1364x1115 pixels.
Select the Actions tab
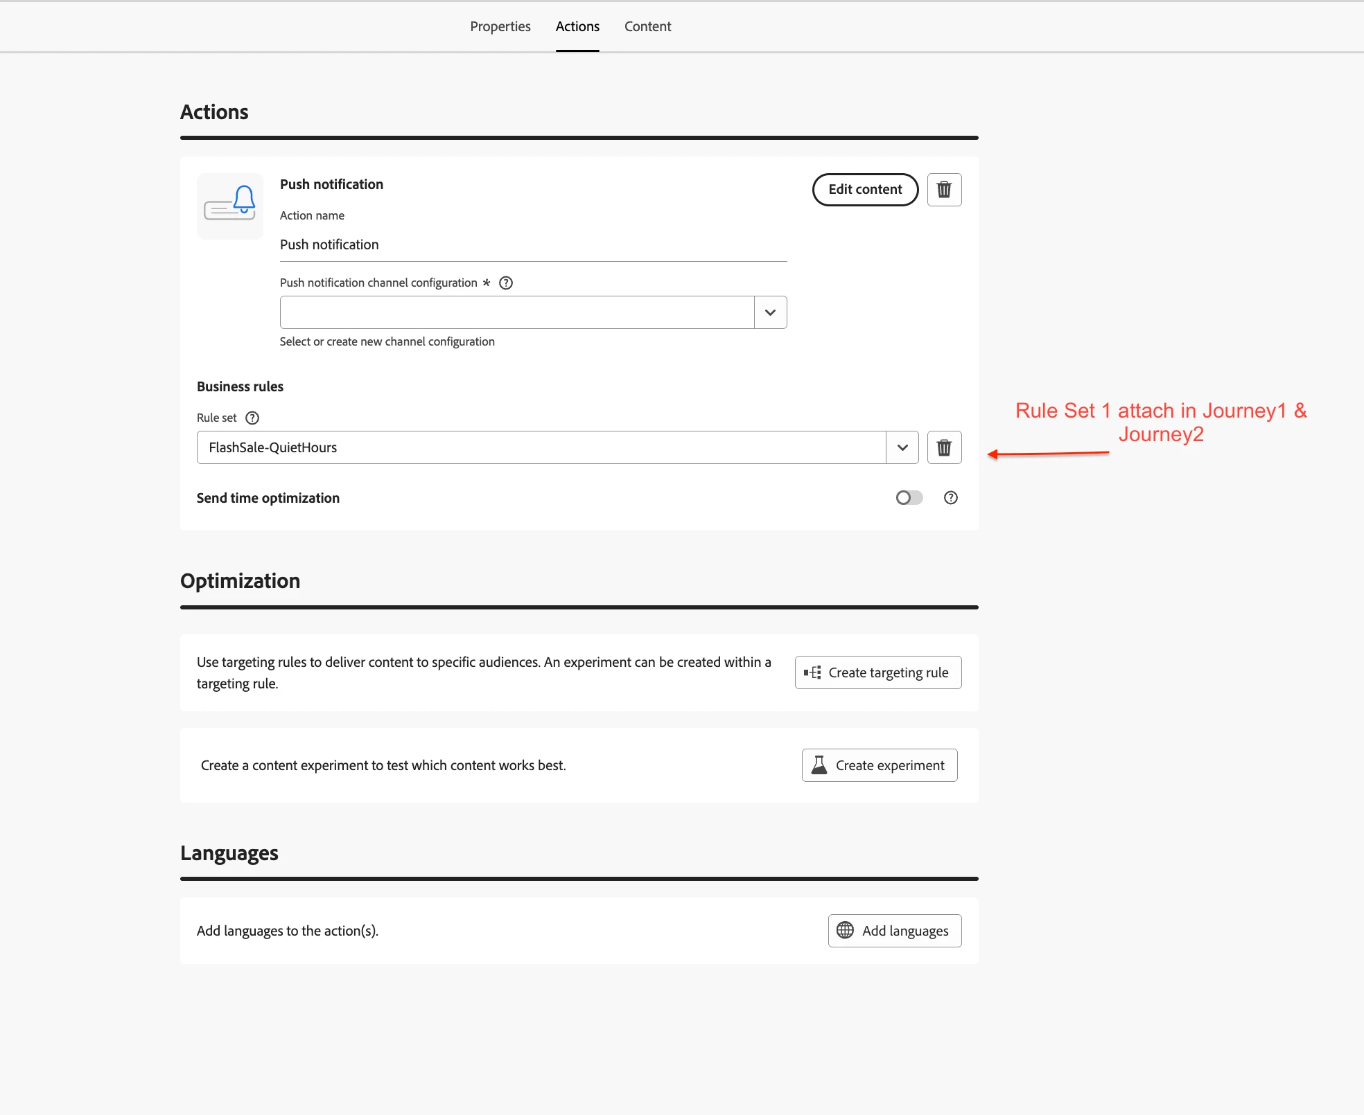point(577,26)
